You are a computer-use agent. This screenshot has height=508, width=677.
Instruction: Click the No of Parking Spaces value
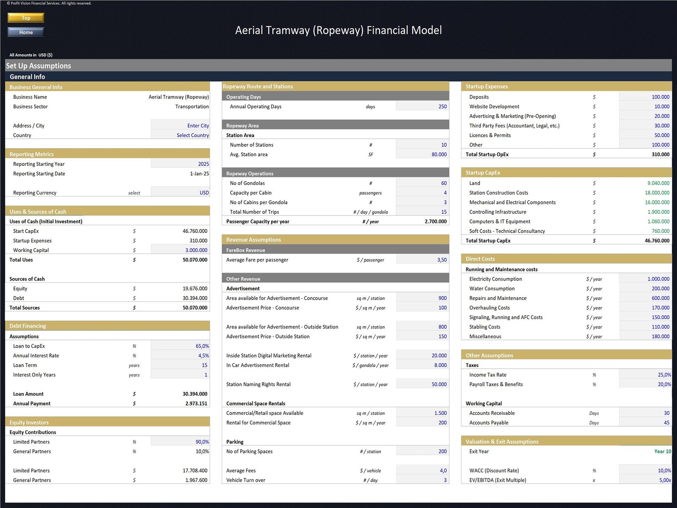point(422,452)
